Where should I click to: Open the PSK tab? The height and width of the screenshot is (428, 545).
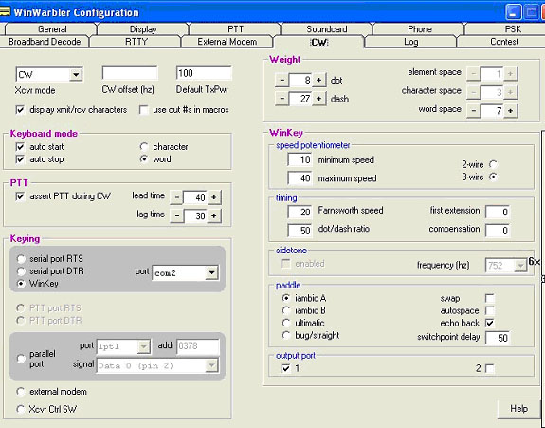click(513, 29)
